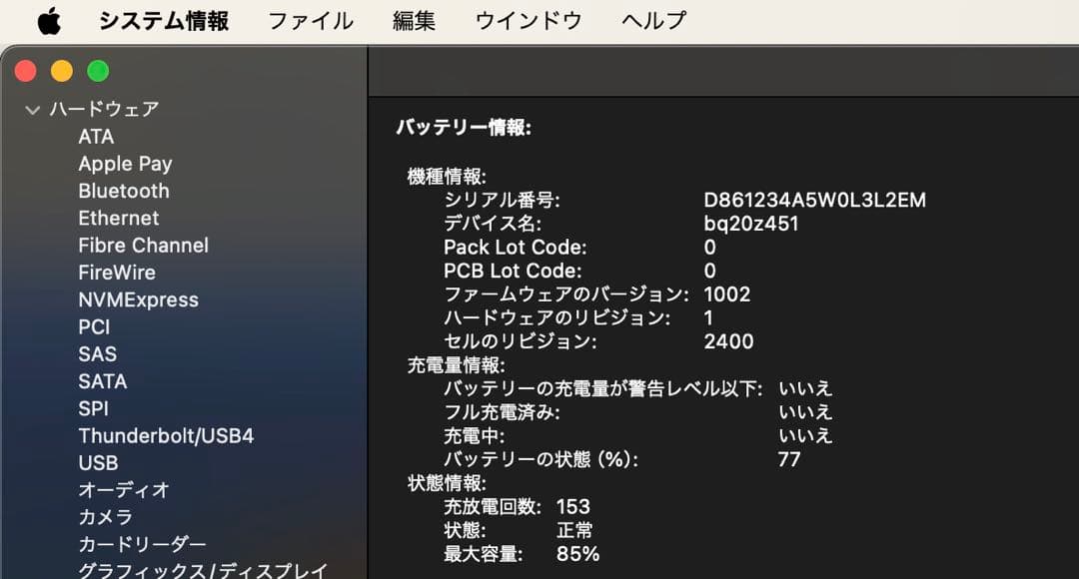View Apple Pay information
1079x579 pixels.
126,164
